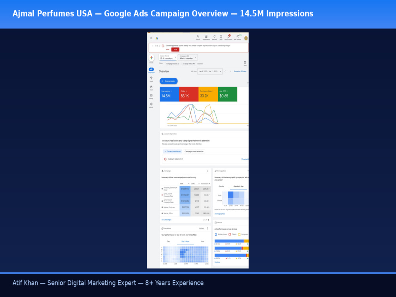396x297 pixels.
Task: Click next date range arrow
Action: (230, 71)
